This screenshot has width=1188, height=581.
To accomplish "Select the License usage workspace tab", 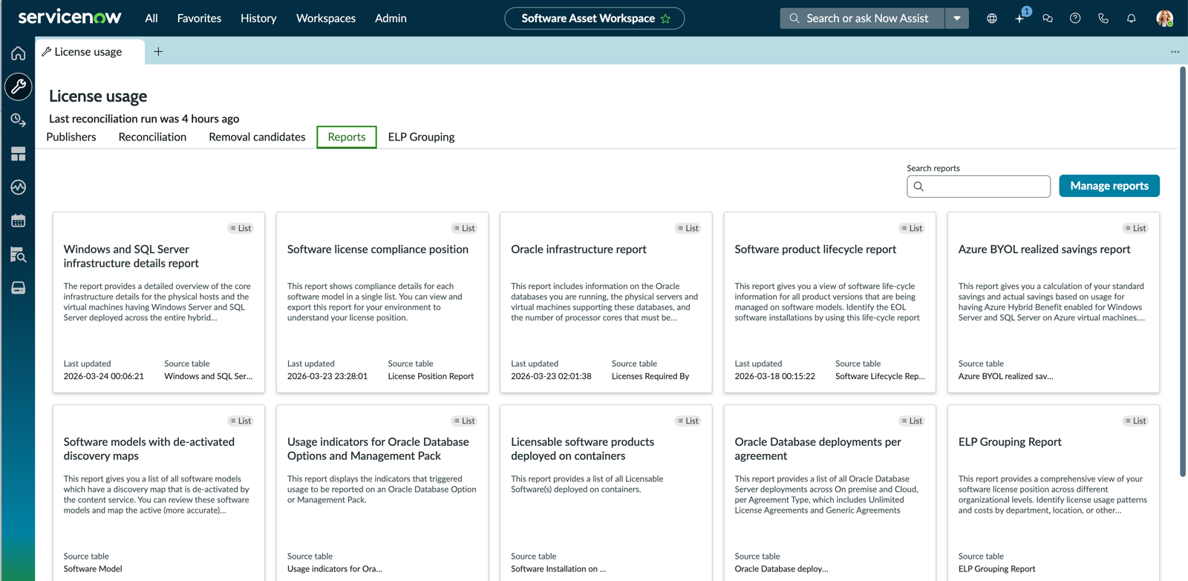I will [x=88, y=51].
